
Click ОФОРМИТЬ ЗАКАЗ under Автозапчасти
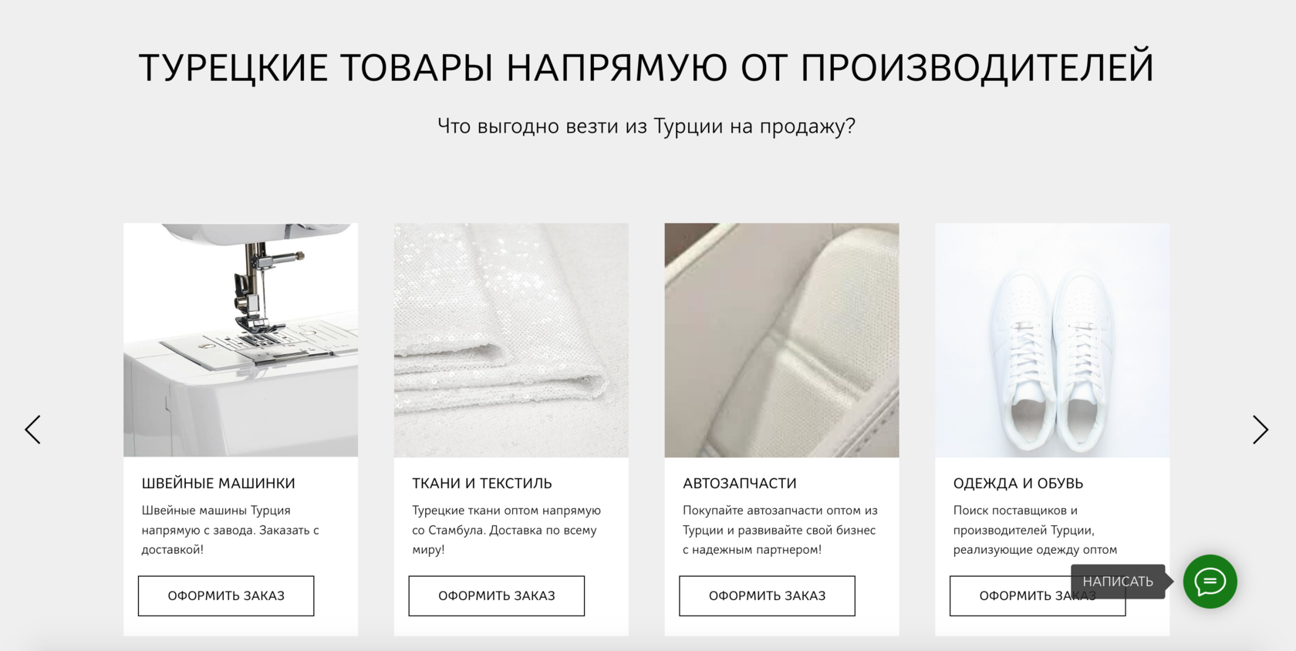click(x=768, y=595)
